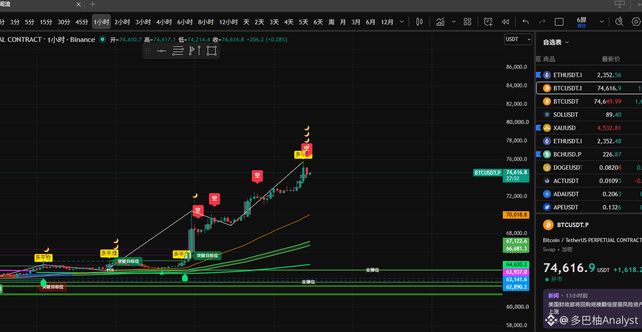Viewport: 642px width, 332px height.
Task: Click the Bitcoin logo in the details panel
Action: pos(548,225)
